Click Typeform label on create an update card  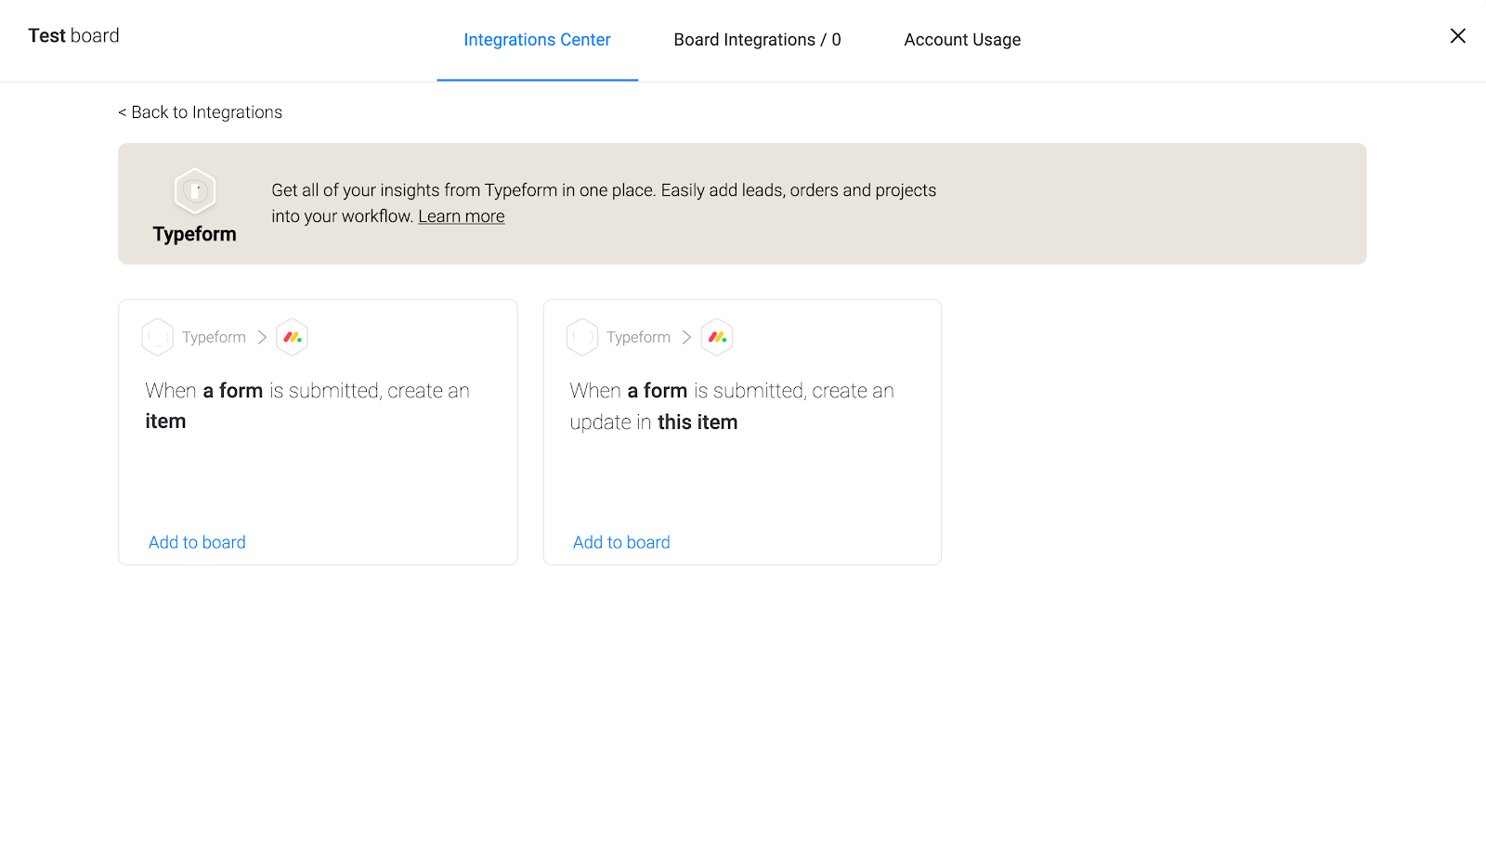pos(638,337)
